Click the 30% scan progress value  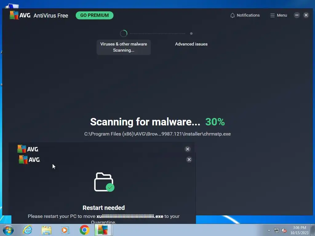(215, 122)
